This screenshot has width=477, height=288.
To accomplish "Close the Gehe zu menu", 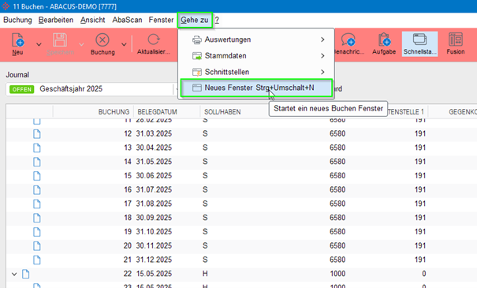I will [x=195, y=20].
